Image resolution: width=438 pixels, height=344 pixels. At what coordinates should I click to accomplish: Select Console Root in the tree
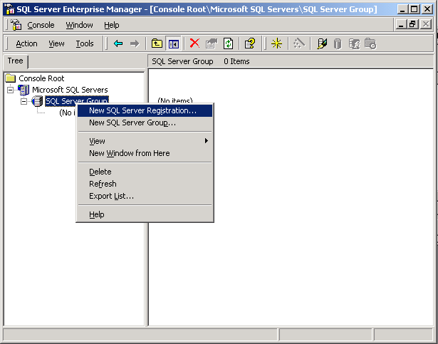[x=41, y=78]
